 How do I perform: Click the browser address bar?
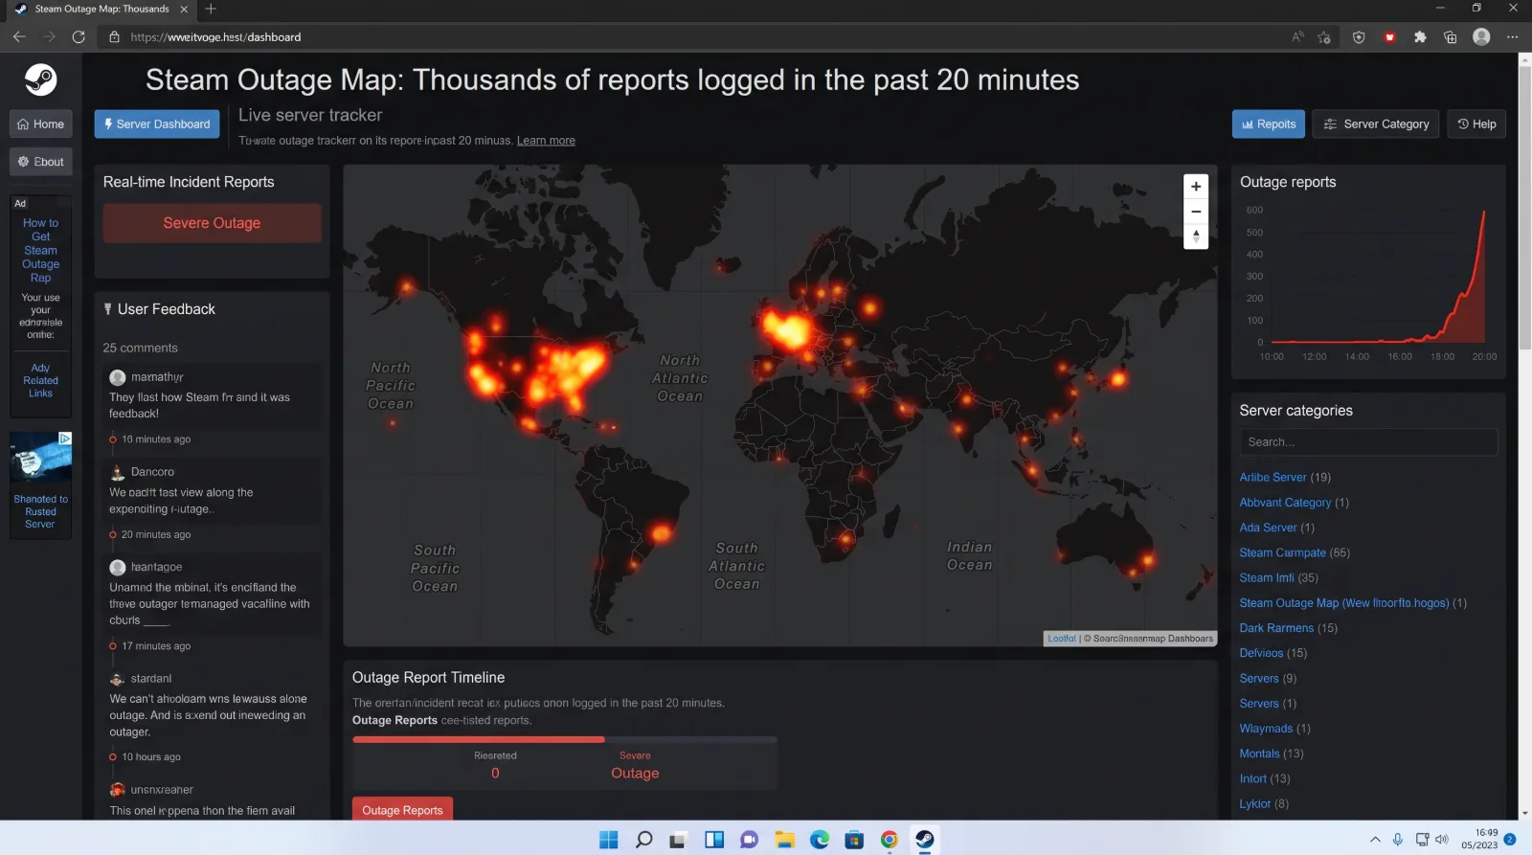pyautogui.click(x=689, y=37)
